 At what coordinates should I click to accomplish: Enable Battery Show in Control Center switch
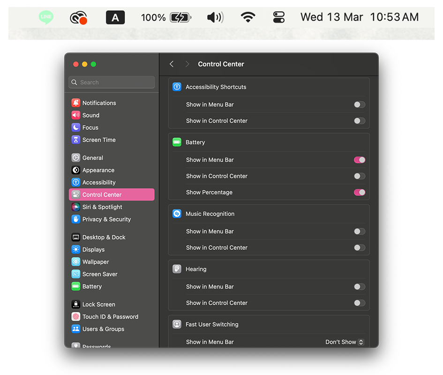[360, 176]
